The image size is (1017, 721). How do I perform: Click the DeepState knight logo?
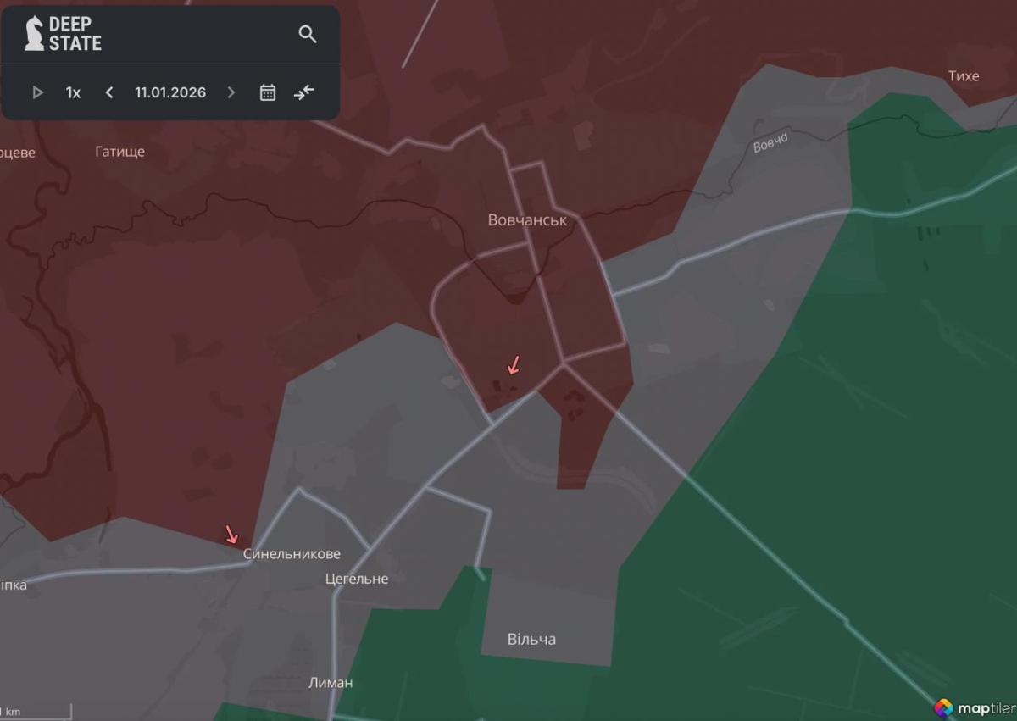coord(35,34)
